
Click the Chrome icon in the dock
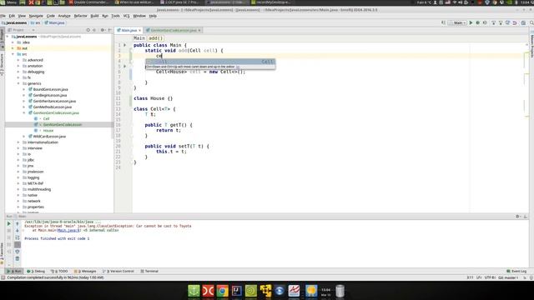pos(223,291)
